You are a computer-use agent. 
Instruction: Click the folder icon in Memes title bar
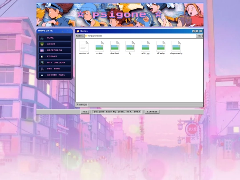point(78,31)
